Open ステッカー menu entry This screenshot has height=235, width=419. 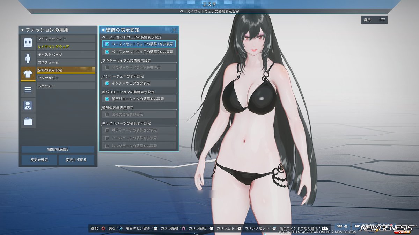[x=66, y=86]
